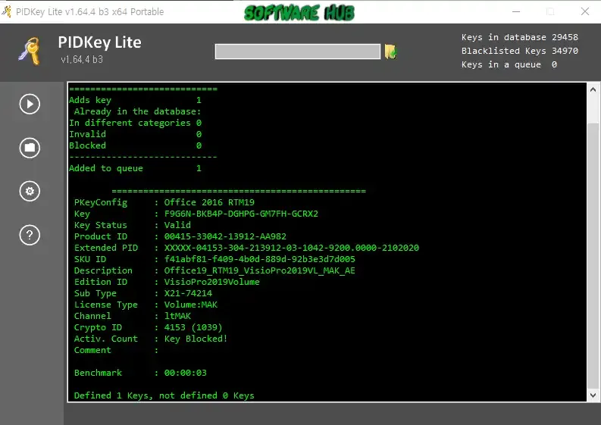Close the PIDKey Lite window

click(x=585, y=11)
